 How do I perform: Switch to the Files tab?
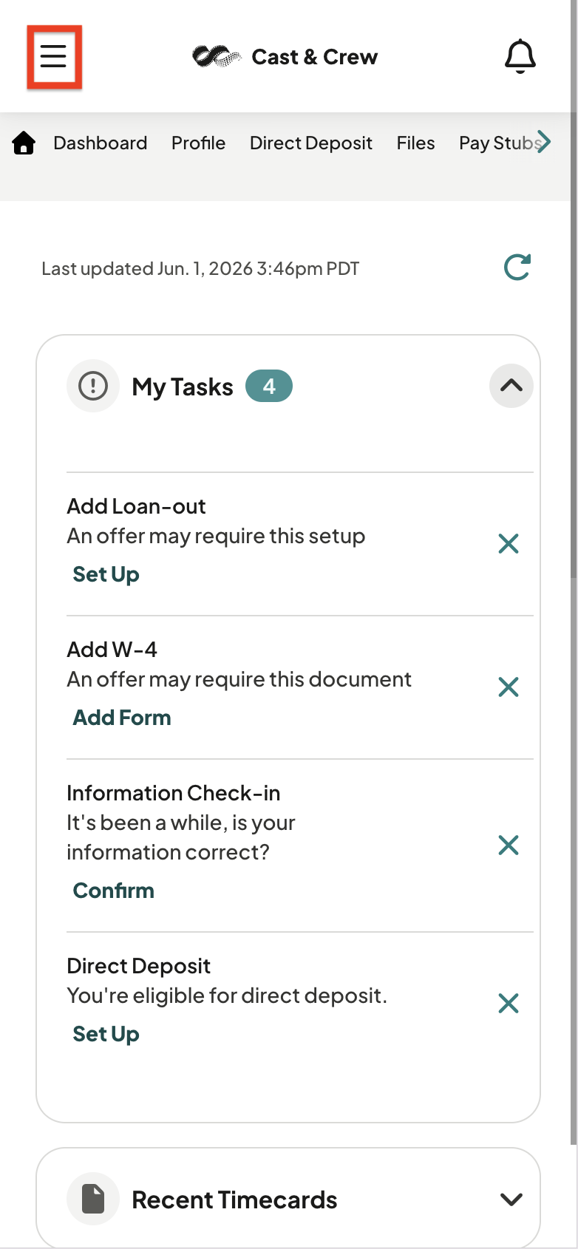click(x=415, y=143)
